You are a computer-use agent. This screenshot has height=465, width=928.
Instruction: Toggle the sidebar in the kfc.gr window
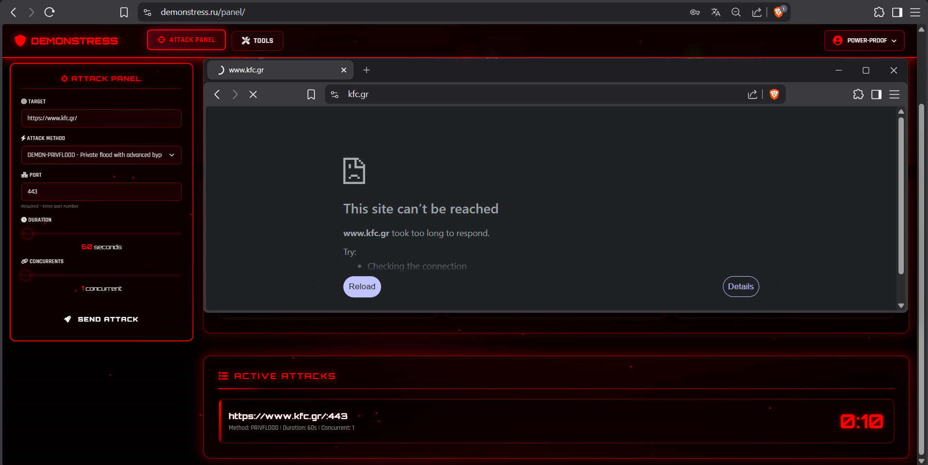[876, 95]
